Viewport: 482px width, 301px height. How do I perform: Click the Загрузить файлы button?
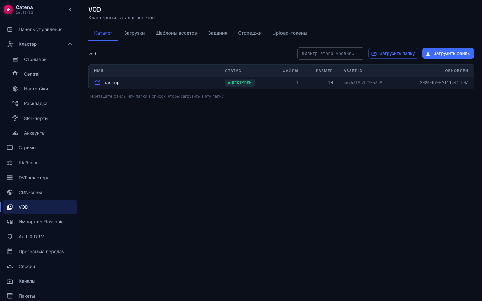point(448,53)
